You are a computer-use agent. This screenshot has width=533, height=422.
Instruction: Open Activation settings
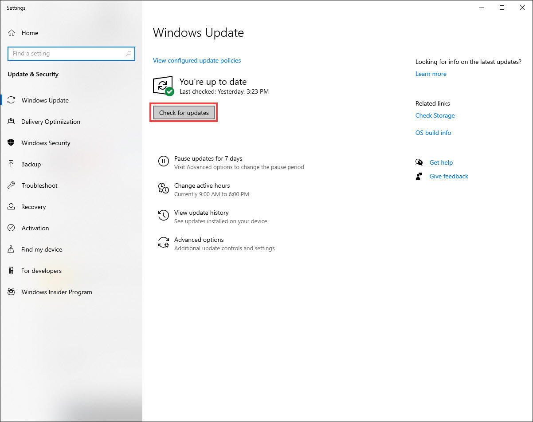tap(35, 228)
